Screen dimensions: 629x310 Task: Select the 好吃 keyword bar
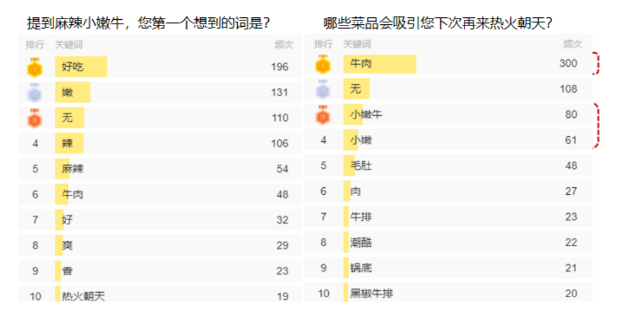click(81, 67)
